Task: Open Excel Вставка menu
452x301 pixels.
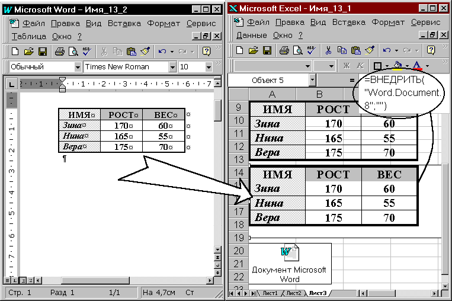Action: pyautogui.click(x=349, y=22)
